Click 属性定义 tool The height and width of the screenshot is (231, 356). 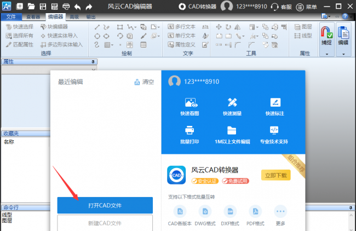click(x=181, y=44)
